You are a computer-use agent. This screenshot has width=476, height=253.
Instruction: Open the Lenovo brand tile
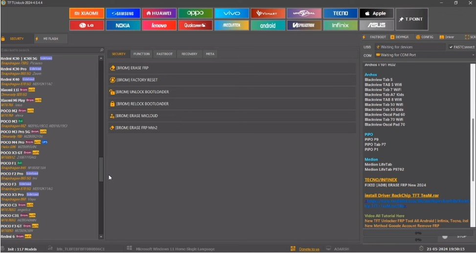159,25
